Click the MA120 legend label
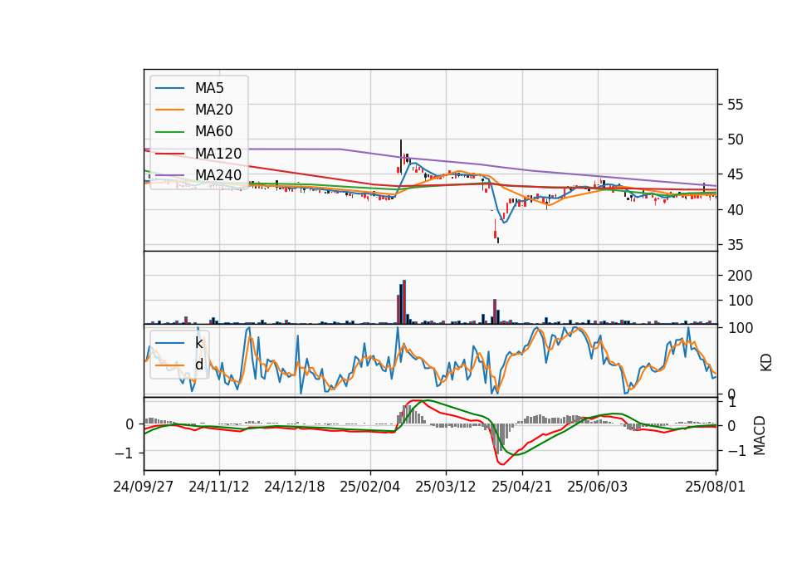Viewport: 797px width, 573px height. pos(218,154)
